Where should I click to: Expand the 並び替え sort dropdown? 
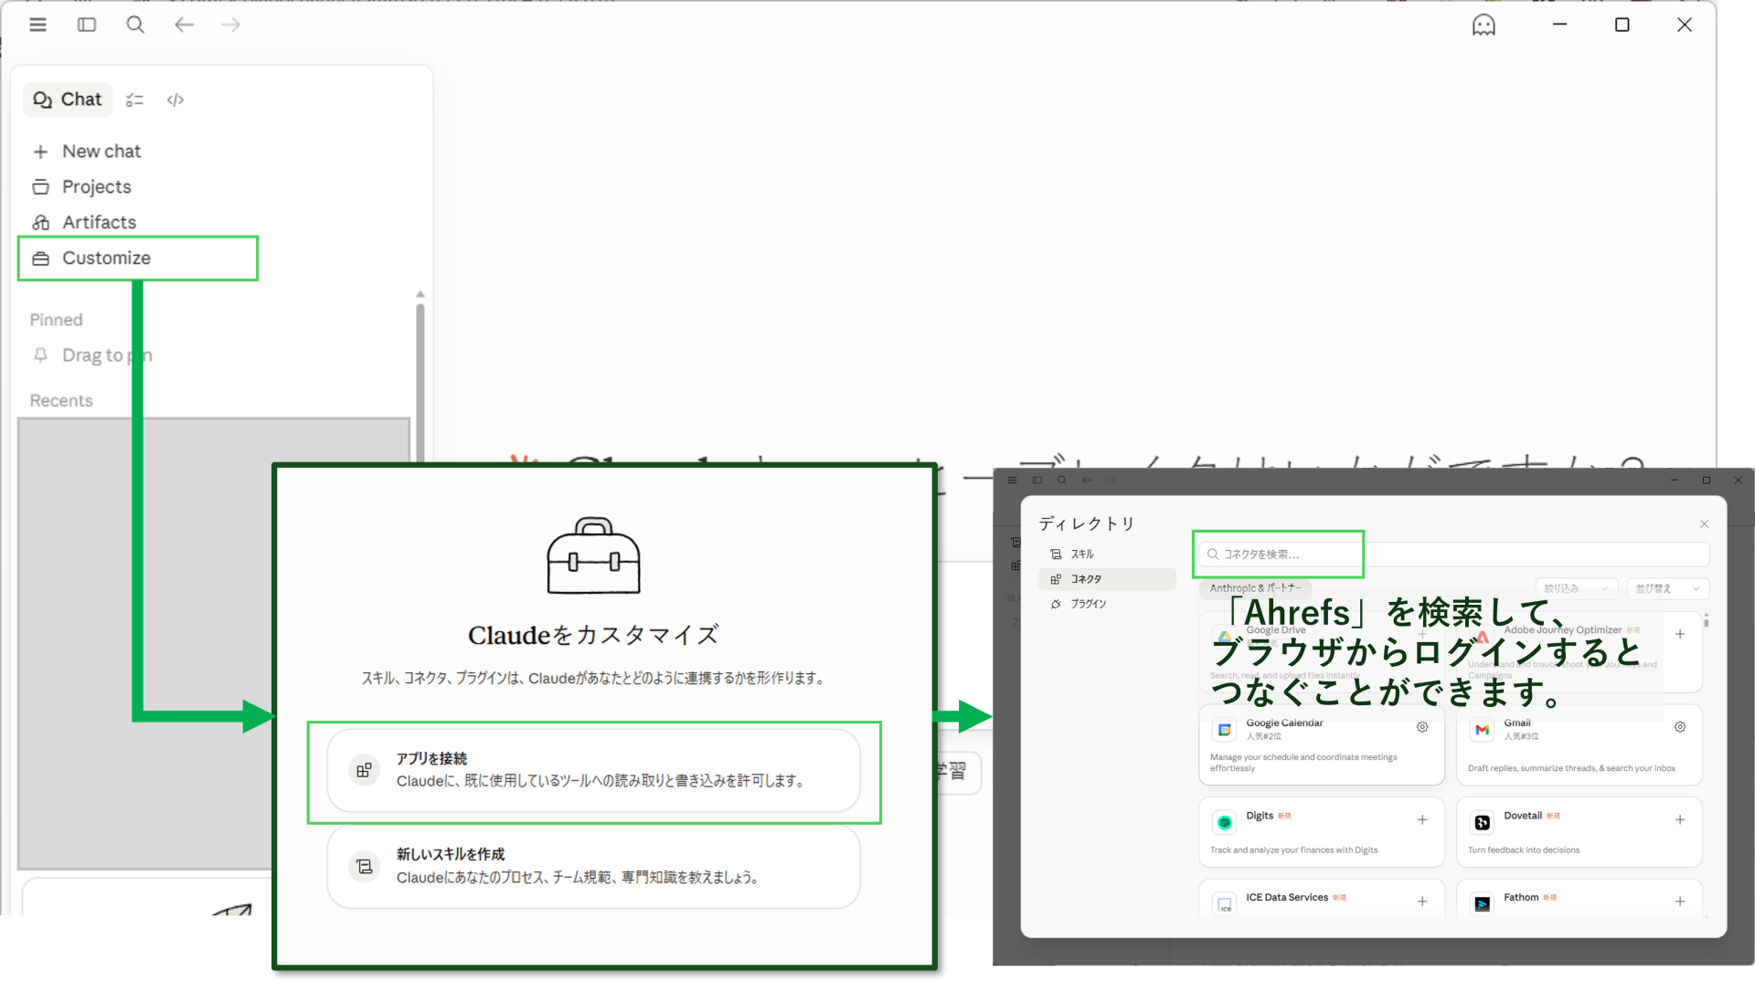pyautogui.click(x=1667, y=588)
